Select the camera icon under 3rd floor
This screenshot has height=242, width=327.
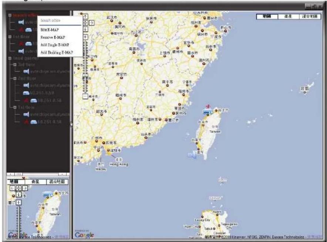coord(26,72)
